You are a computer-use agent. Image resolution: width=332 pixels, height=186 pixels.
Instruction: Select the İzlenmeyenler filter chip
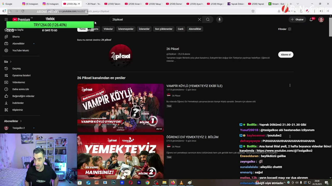coord(126,29)
